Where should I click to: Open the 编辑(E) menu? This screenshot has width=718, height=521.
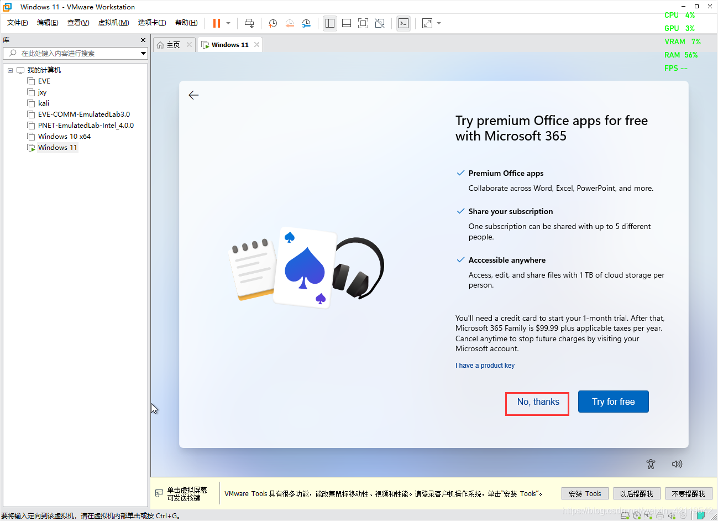coord(48,23)
